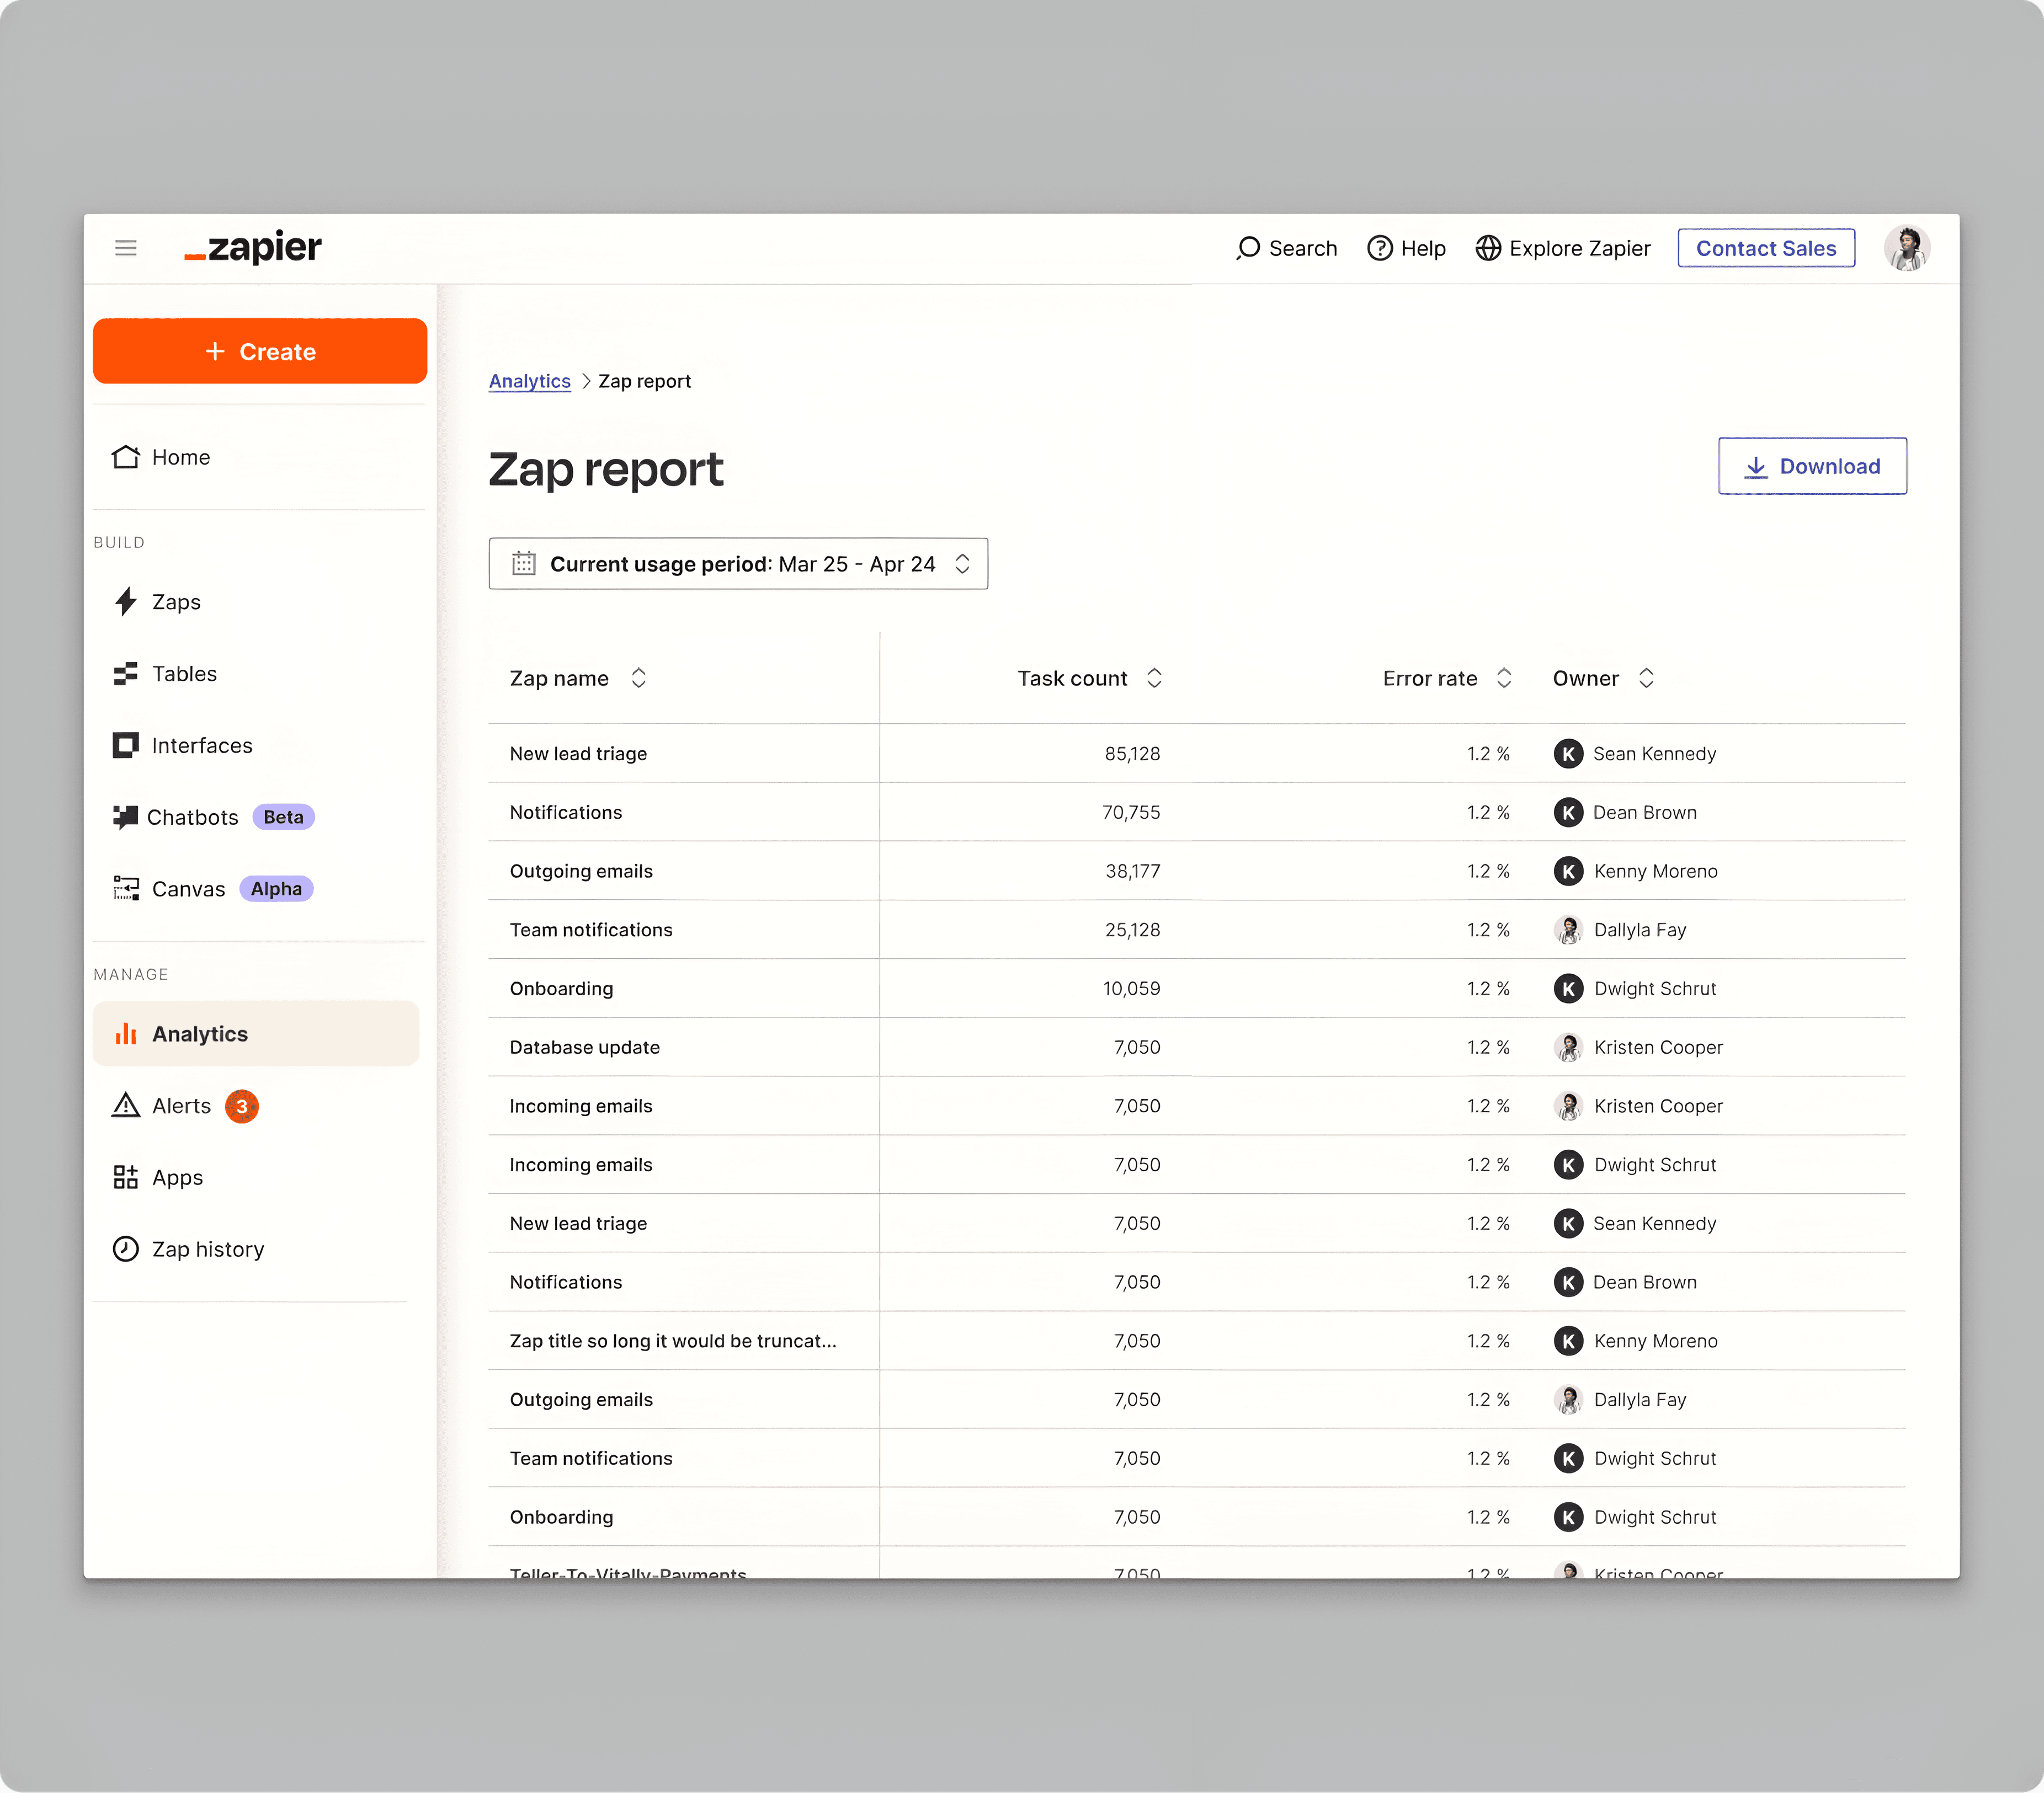
Task: Open Tables in the sidebar
Action: point(184,674)
